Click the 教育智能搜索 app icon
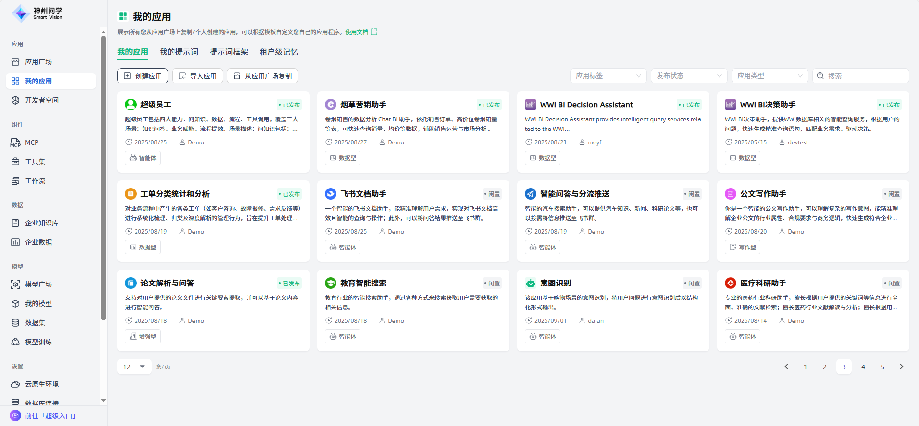 click(x=331, y=283)
